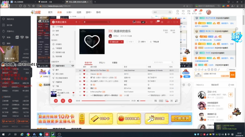This screenshot has height=137, width=245.
Task: Download the song Classic
Action: [87, 74]
